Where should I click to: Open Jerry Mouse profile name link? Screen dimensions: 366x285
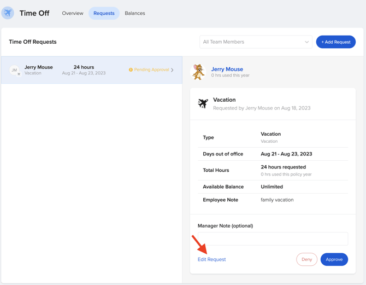pos(227,69)
